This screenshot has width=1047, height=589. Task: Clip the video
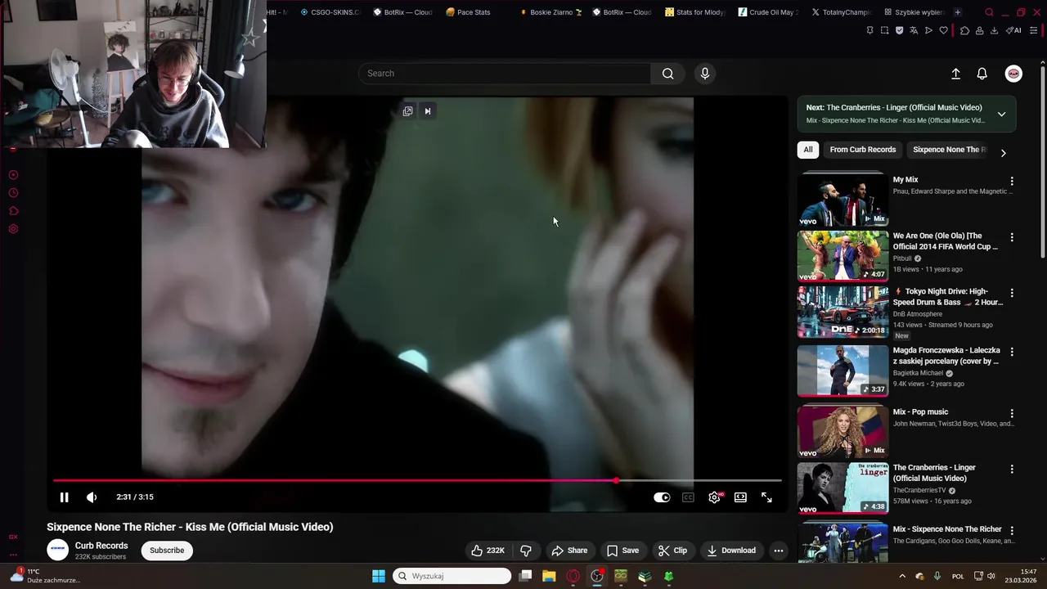tap(672, 551)
